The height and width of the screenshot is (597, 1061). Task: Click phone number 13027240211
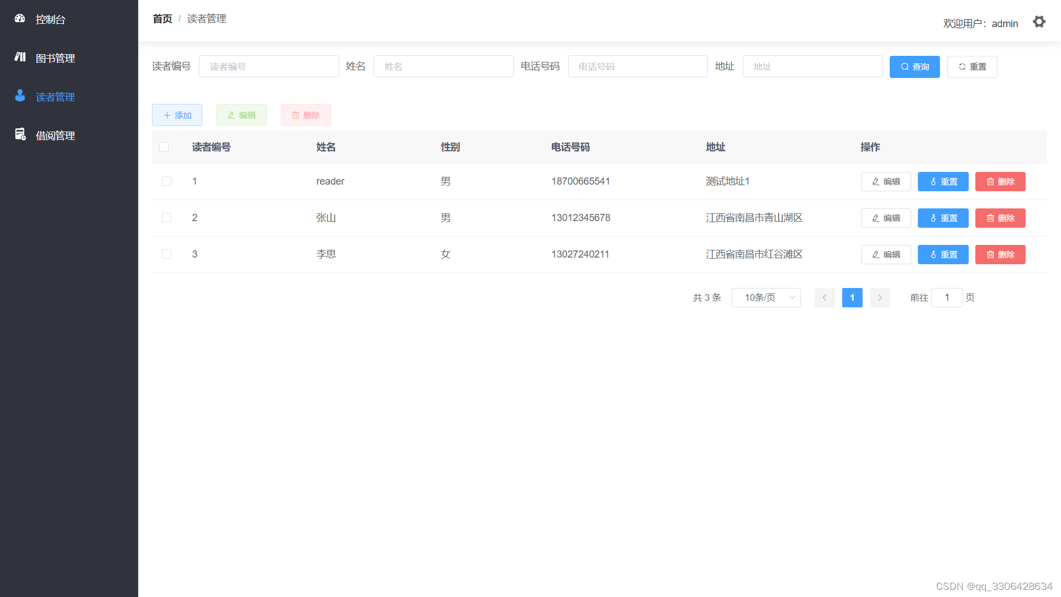point(580,254)
